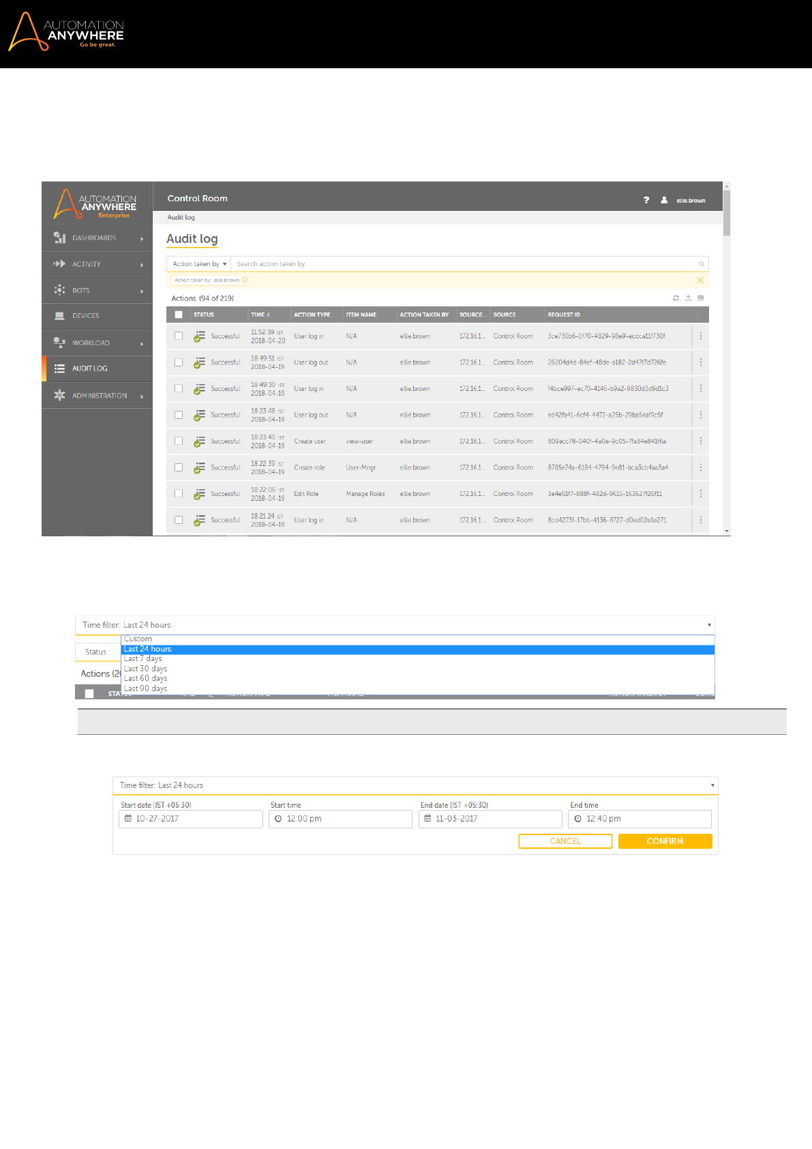Click the End date calendar icon
Image resolution: width=812 pixels, height=1149 pixels.
pos(427,819)
